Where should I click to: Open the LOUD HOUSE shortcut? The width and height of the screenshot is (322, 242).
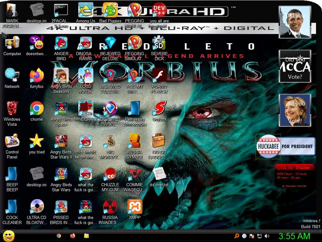(86, 81)
